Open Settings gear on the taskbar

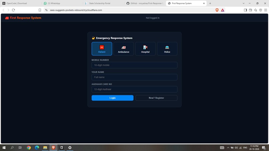point(70,148)
